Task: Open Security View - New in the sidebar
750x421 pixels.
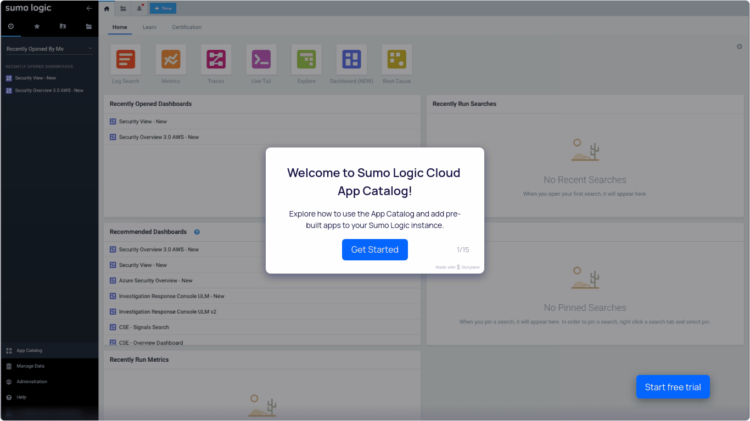Action: (36, 78)
